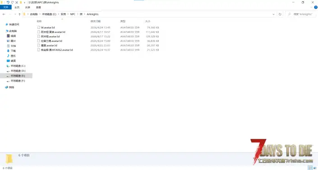Open the 音乐 music note icon in sidebar
The height and width of the screenshot is (170, 318).
tap(8, 56)
